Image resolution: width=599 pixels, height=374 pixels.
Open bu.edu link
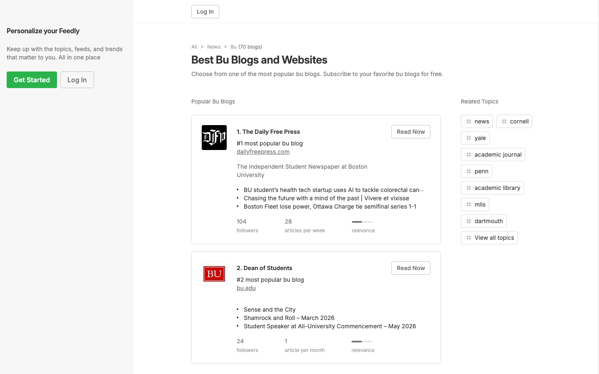click(x=246, y=288)
